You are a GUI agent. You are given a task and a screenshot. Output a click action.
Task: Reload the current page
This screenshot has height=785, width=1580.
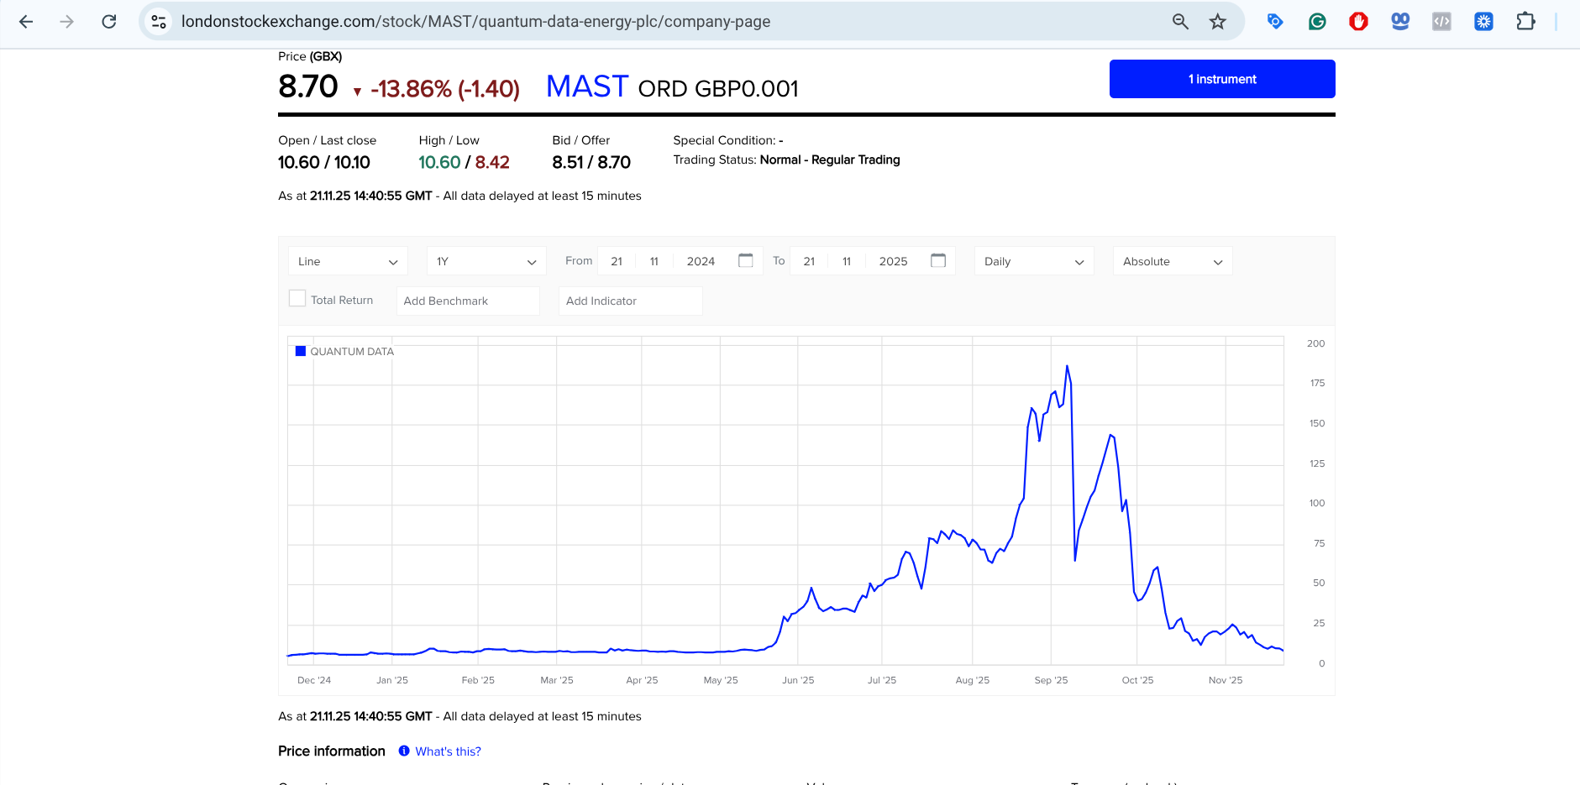pyautogui.click(x=109, y=22)
